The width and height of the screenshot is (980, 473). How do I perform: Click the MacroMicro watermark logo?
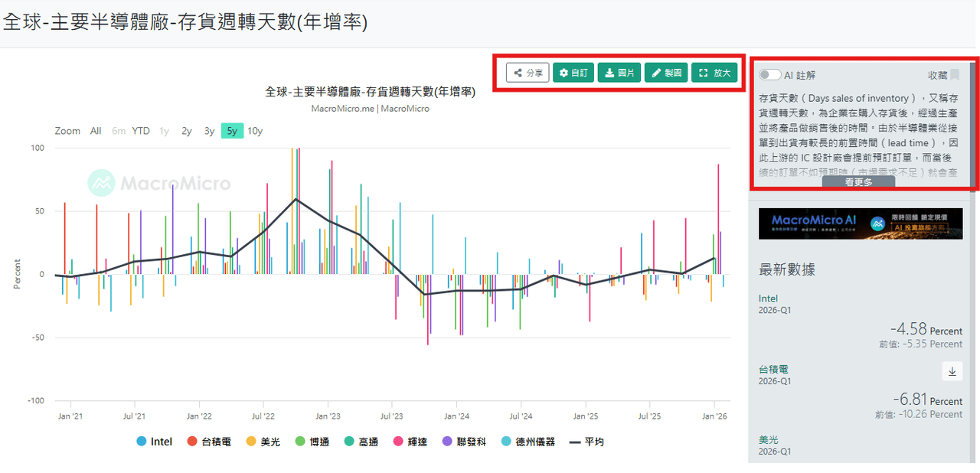[x=158, y=184]
